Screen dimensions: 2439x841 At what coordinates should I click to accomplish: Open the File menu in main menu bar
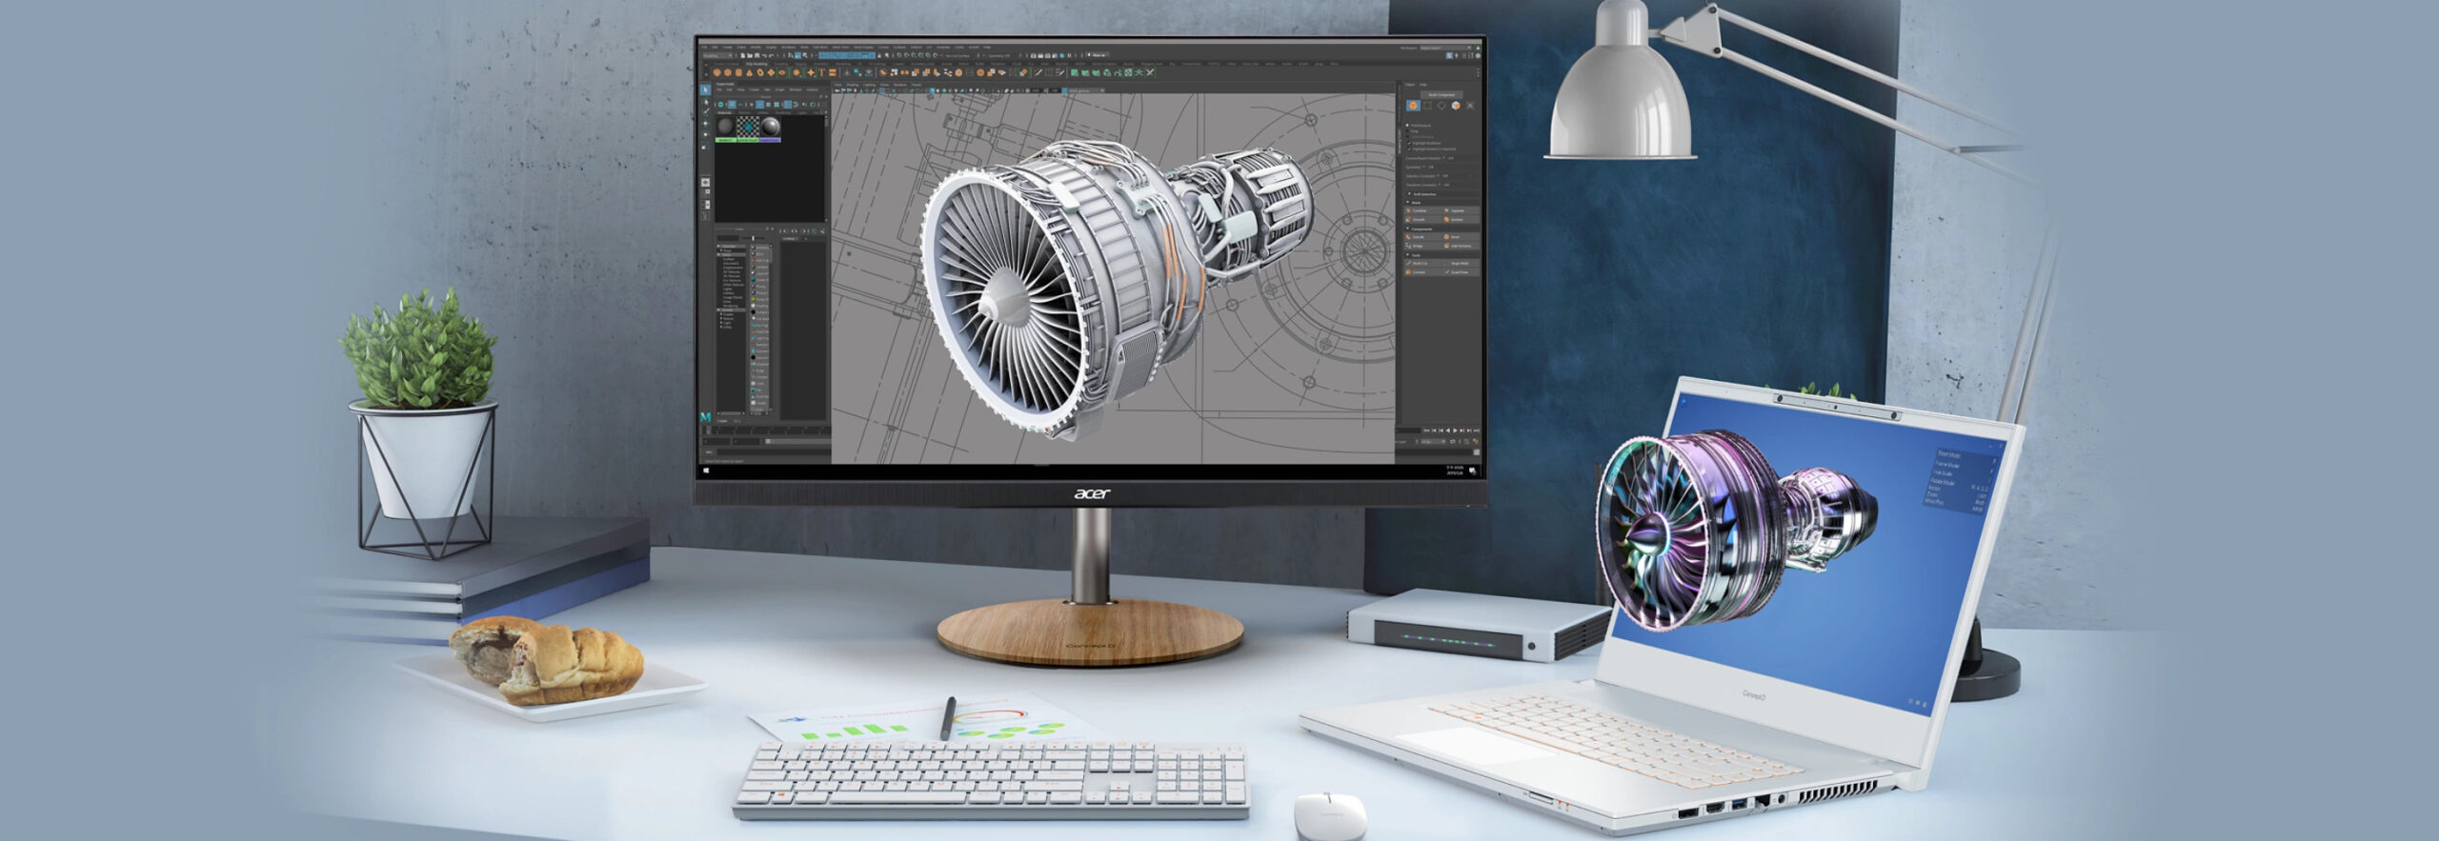click(x=704, y=47)
